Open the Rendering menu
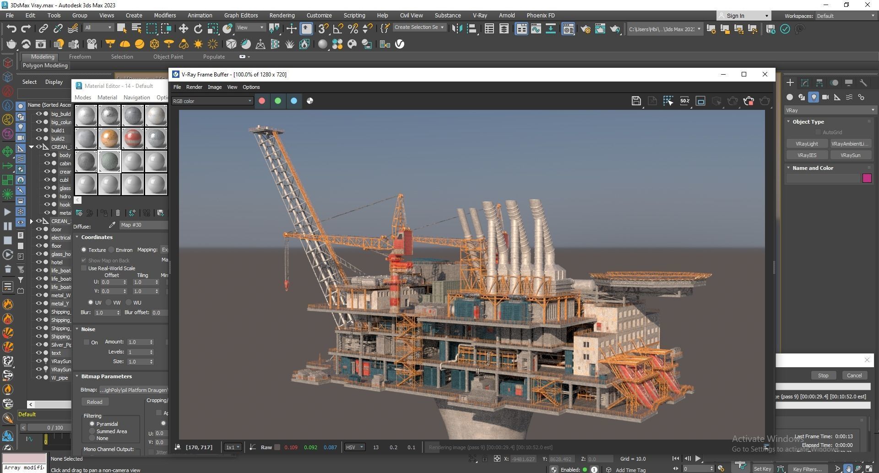The image size is (879, 473). tap(282, 16)
